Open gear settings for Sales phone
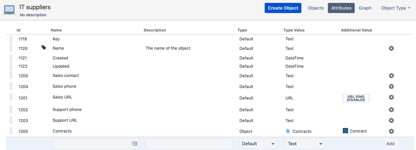Viewport: 416px width, 150px height. 391,86
